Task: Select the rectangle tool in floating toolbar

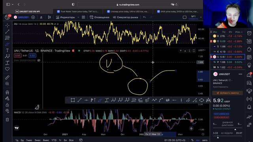Action: [x=73, y=100]
